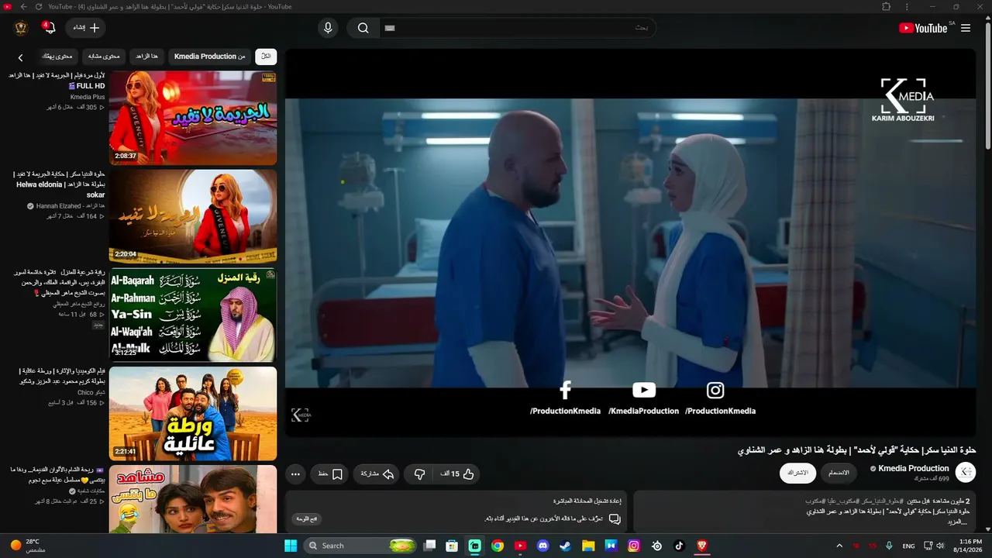
Task: Open the الجريمة لا تفيد 2:08:37 thumbnail
Action: (x=193, y=118)
